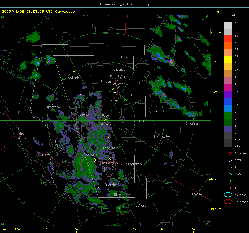Click the Sylvan label on map
The width and height of the screenshot is (249, 233).
(106, 82)
